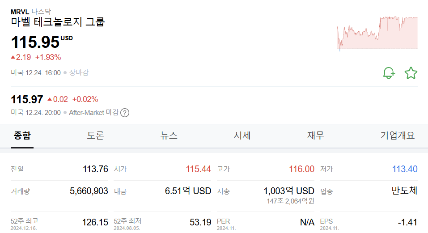The height and width of the screenshot is (233, 428).
Task: Add MRVL to favorites with the star icon
Action: 411,73
